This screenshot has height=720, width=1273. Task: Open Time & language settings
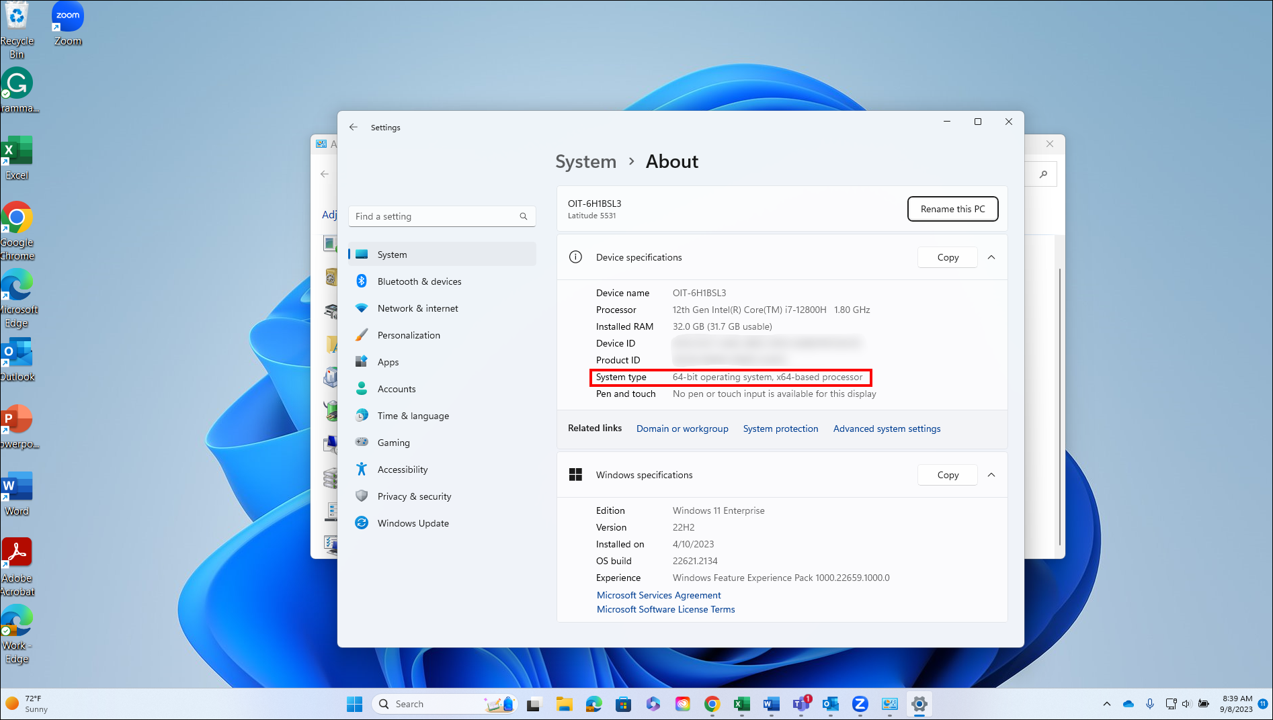(413, 415)
